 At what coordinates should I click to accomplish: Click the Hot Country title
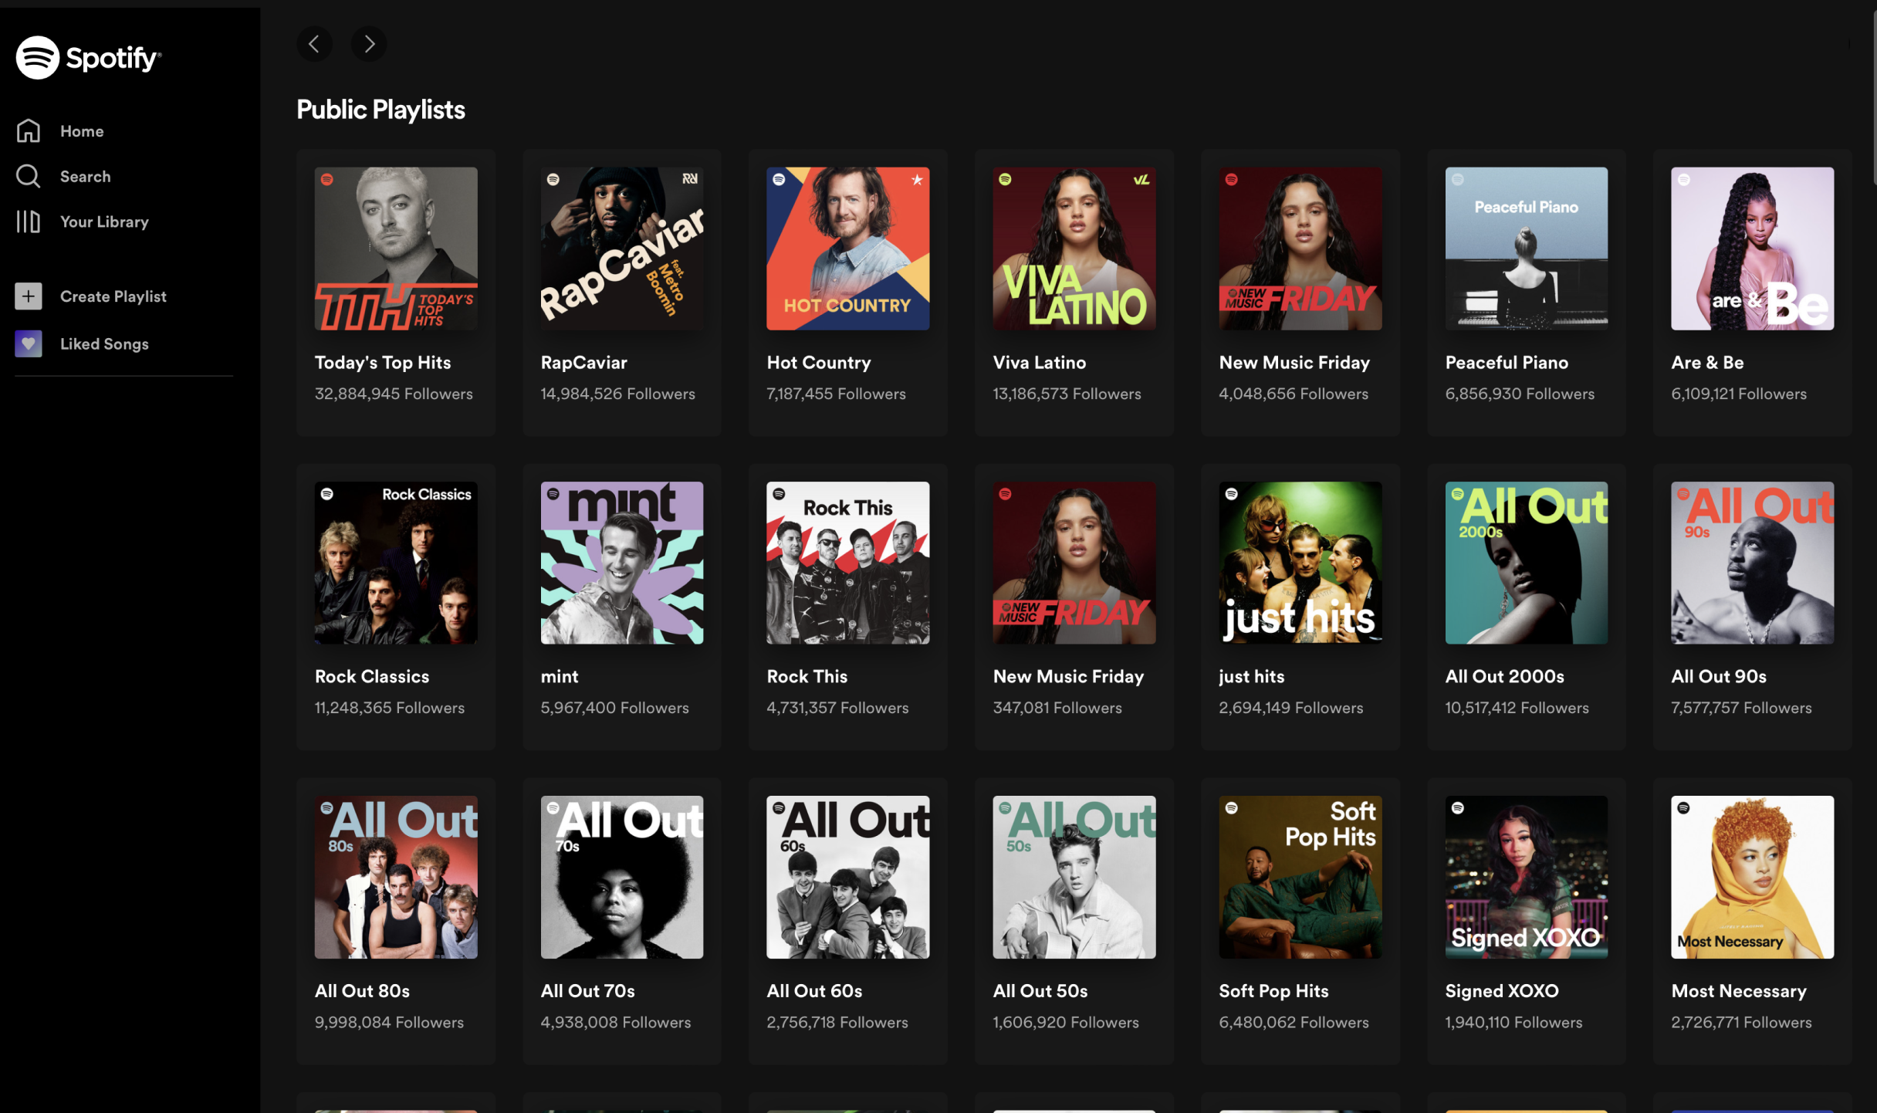(x=819, y=363)
